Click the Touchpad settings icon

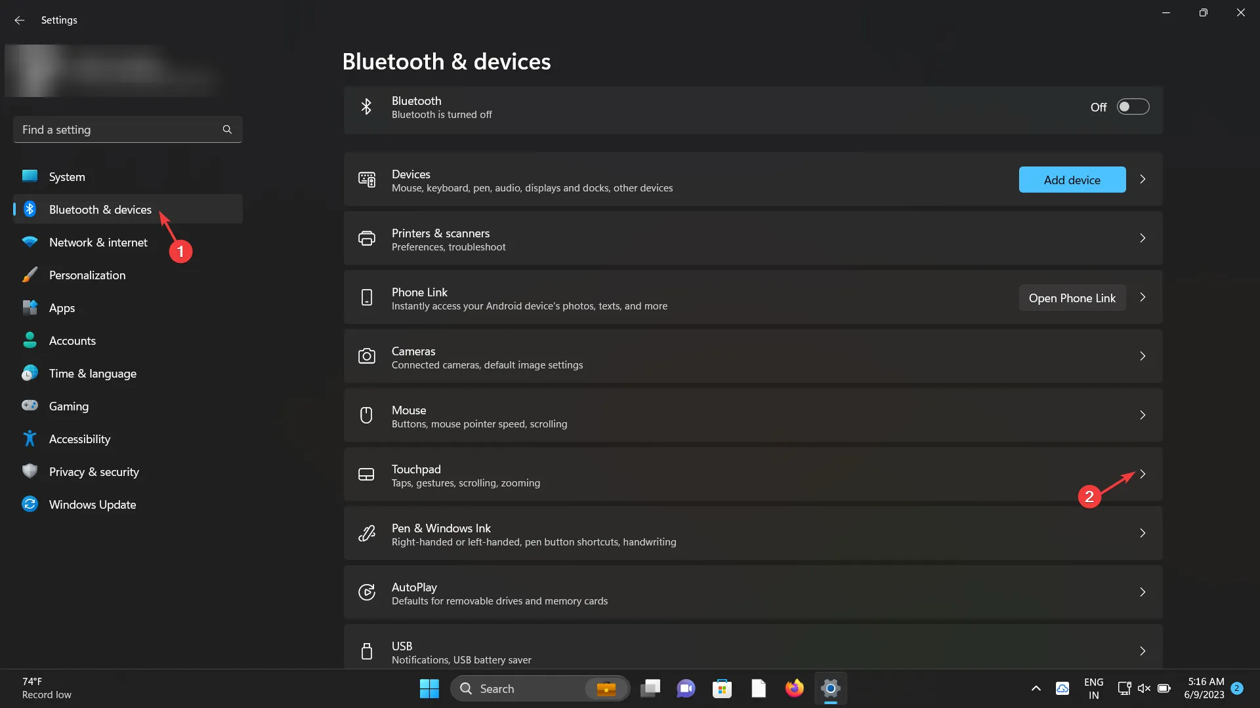click(x=367, y=475)
